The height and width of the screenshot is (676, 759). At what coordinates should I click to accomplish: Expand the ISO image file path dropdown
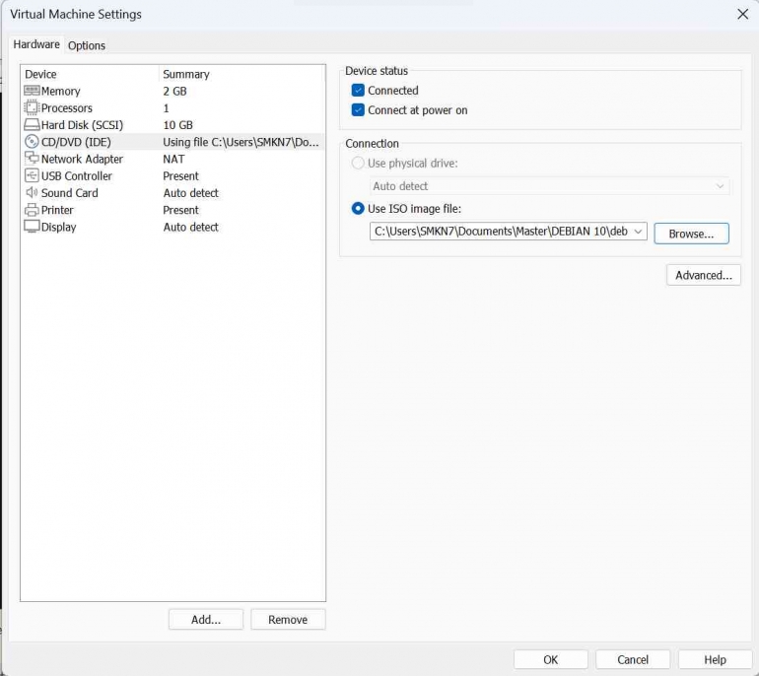point(638,232)
